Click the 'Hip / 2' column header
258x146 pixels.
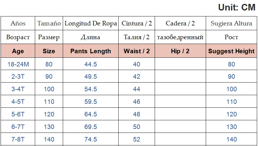point(180,51)
